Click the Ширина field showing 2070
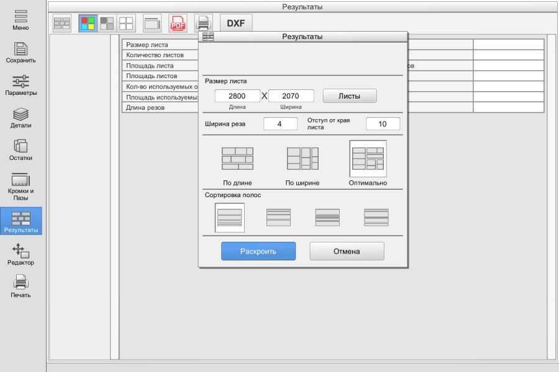Screen dimensions: 559x372 tap(291, 96)
